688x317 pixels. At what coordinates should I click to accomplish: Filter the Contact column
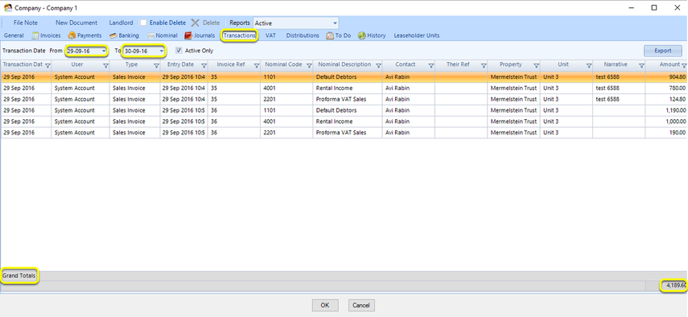[431, 65]
